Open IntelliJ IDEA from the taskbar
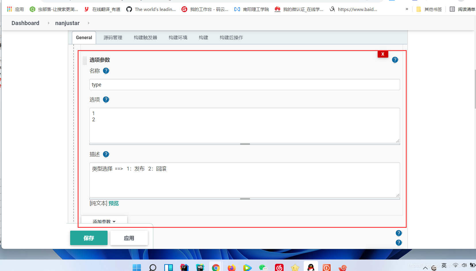Screen dimensions: 476x271 (x=184, y=268)
